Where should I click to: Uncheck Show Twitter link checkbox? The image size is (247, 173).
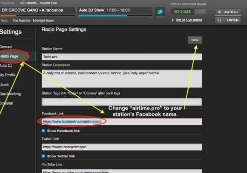pos(43,156)
